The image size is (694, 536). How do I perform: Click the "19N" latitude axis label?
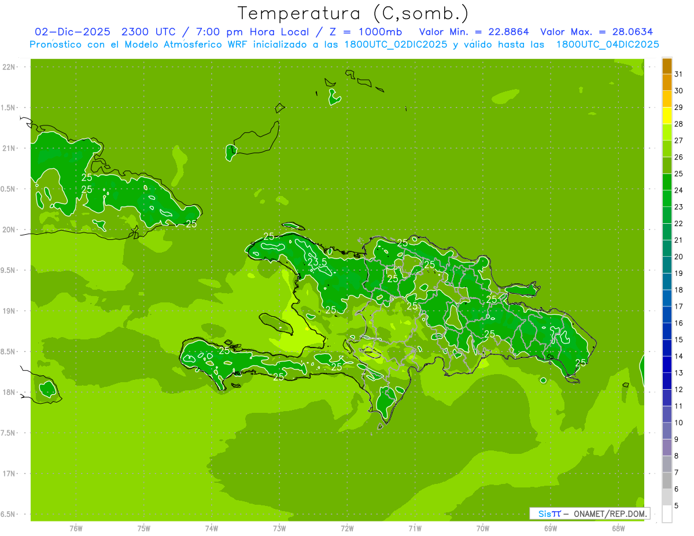click(9, 311)
